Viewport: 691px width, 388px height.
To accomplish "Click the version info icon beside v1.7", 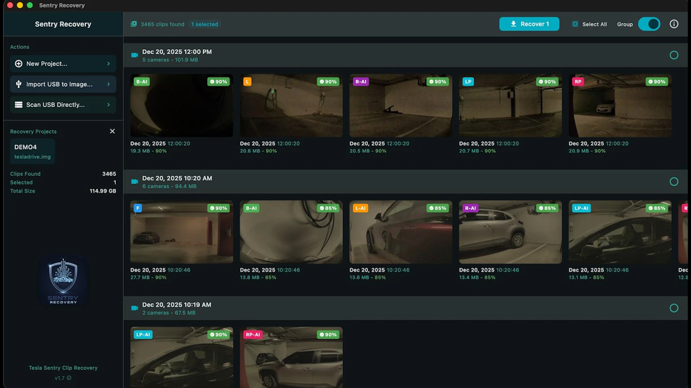I will (x=69, y=378).
